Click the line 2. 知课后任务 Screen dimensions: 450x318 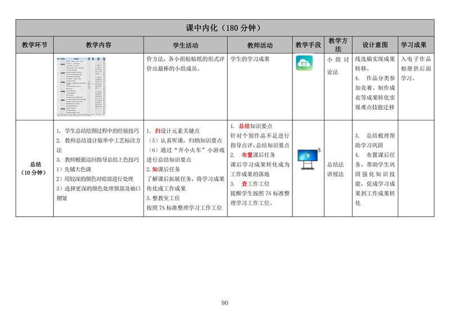[x=163, y=169]
